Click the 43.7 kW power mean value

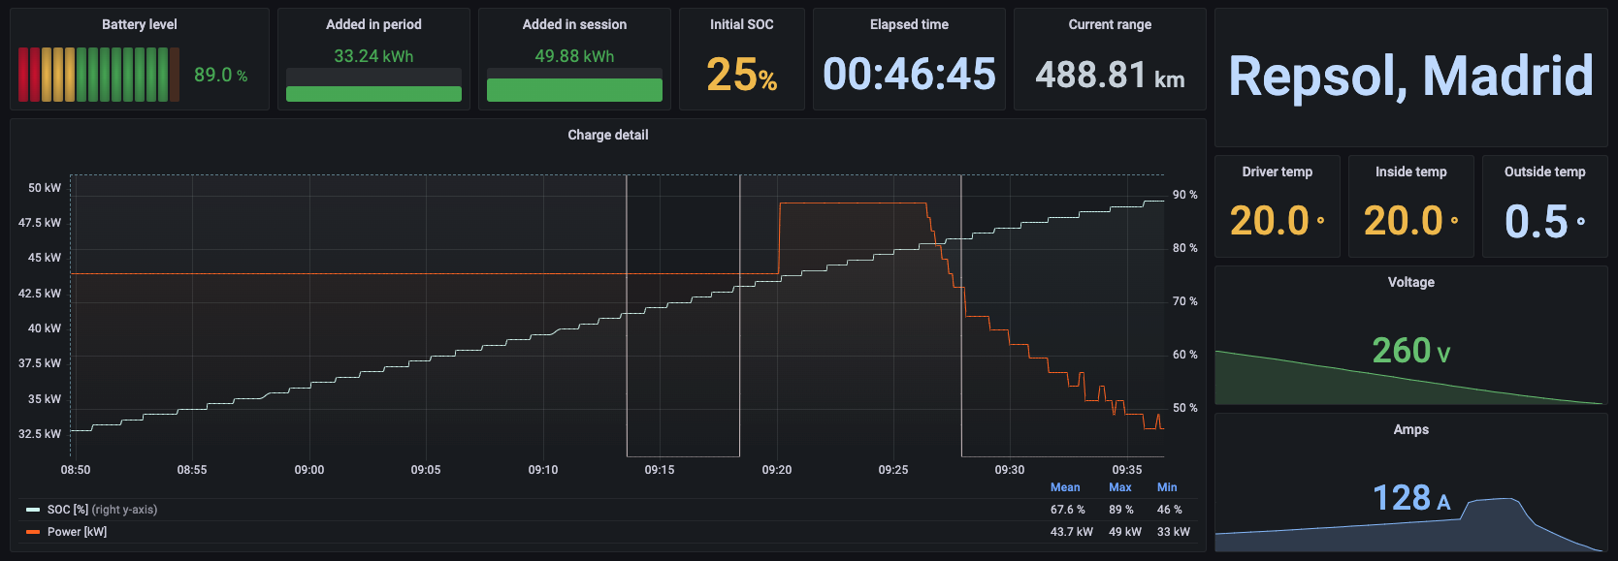(x=1071, y=532)
